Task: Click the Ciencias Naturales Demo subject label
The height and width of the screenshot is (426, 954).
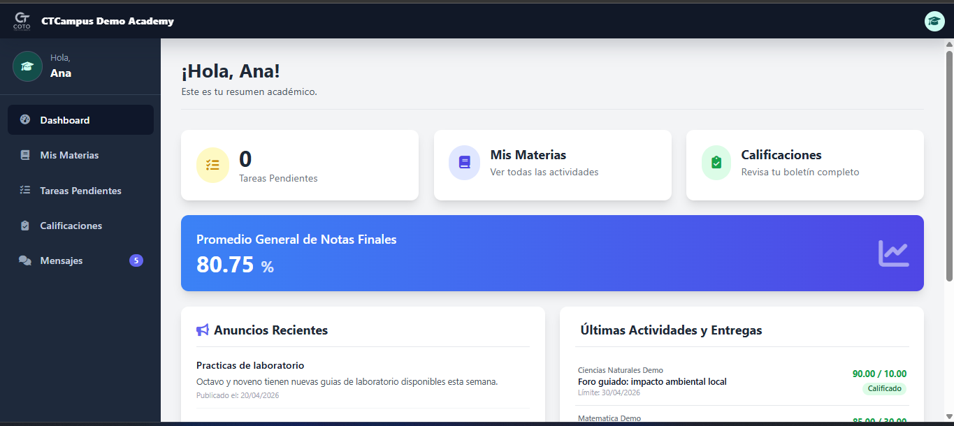Action: pos(621,370)
